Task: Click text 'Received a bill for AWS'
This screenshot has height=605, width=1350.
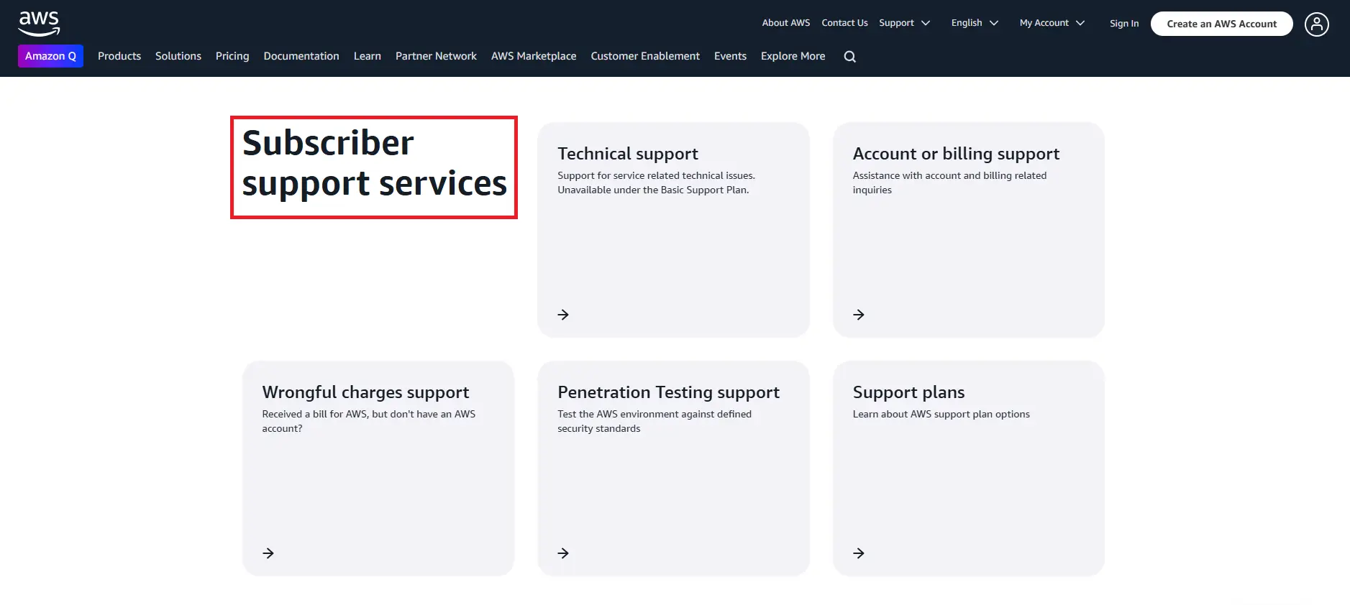Action: click(x=314, y=415)
